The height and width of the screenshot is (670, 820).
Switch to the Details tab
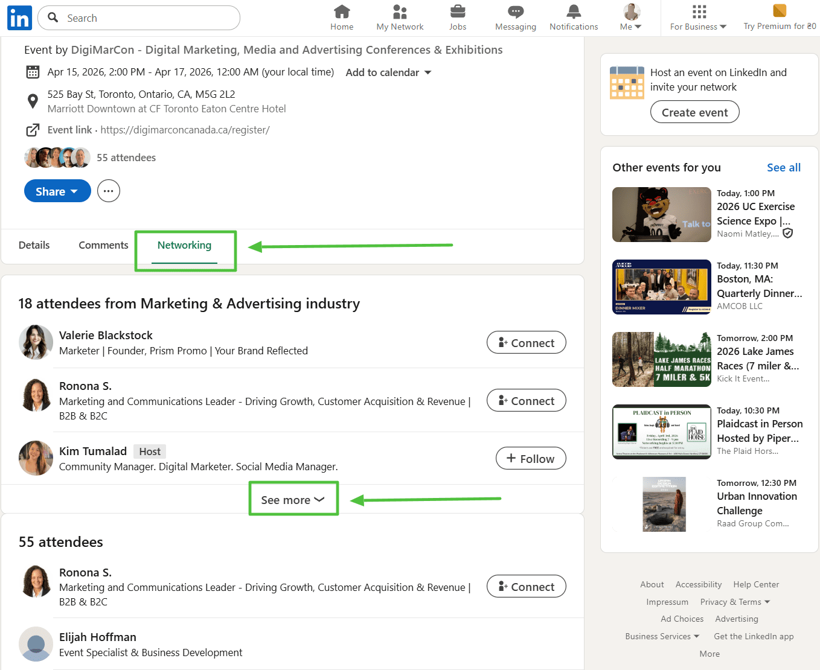point(34,245)
